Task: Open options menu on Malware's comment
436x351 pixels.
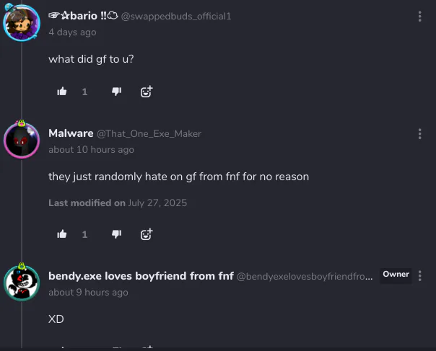Action: (x=419, y=134)
